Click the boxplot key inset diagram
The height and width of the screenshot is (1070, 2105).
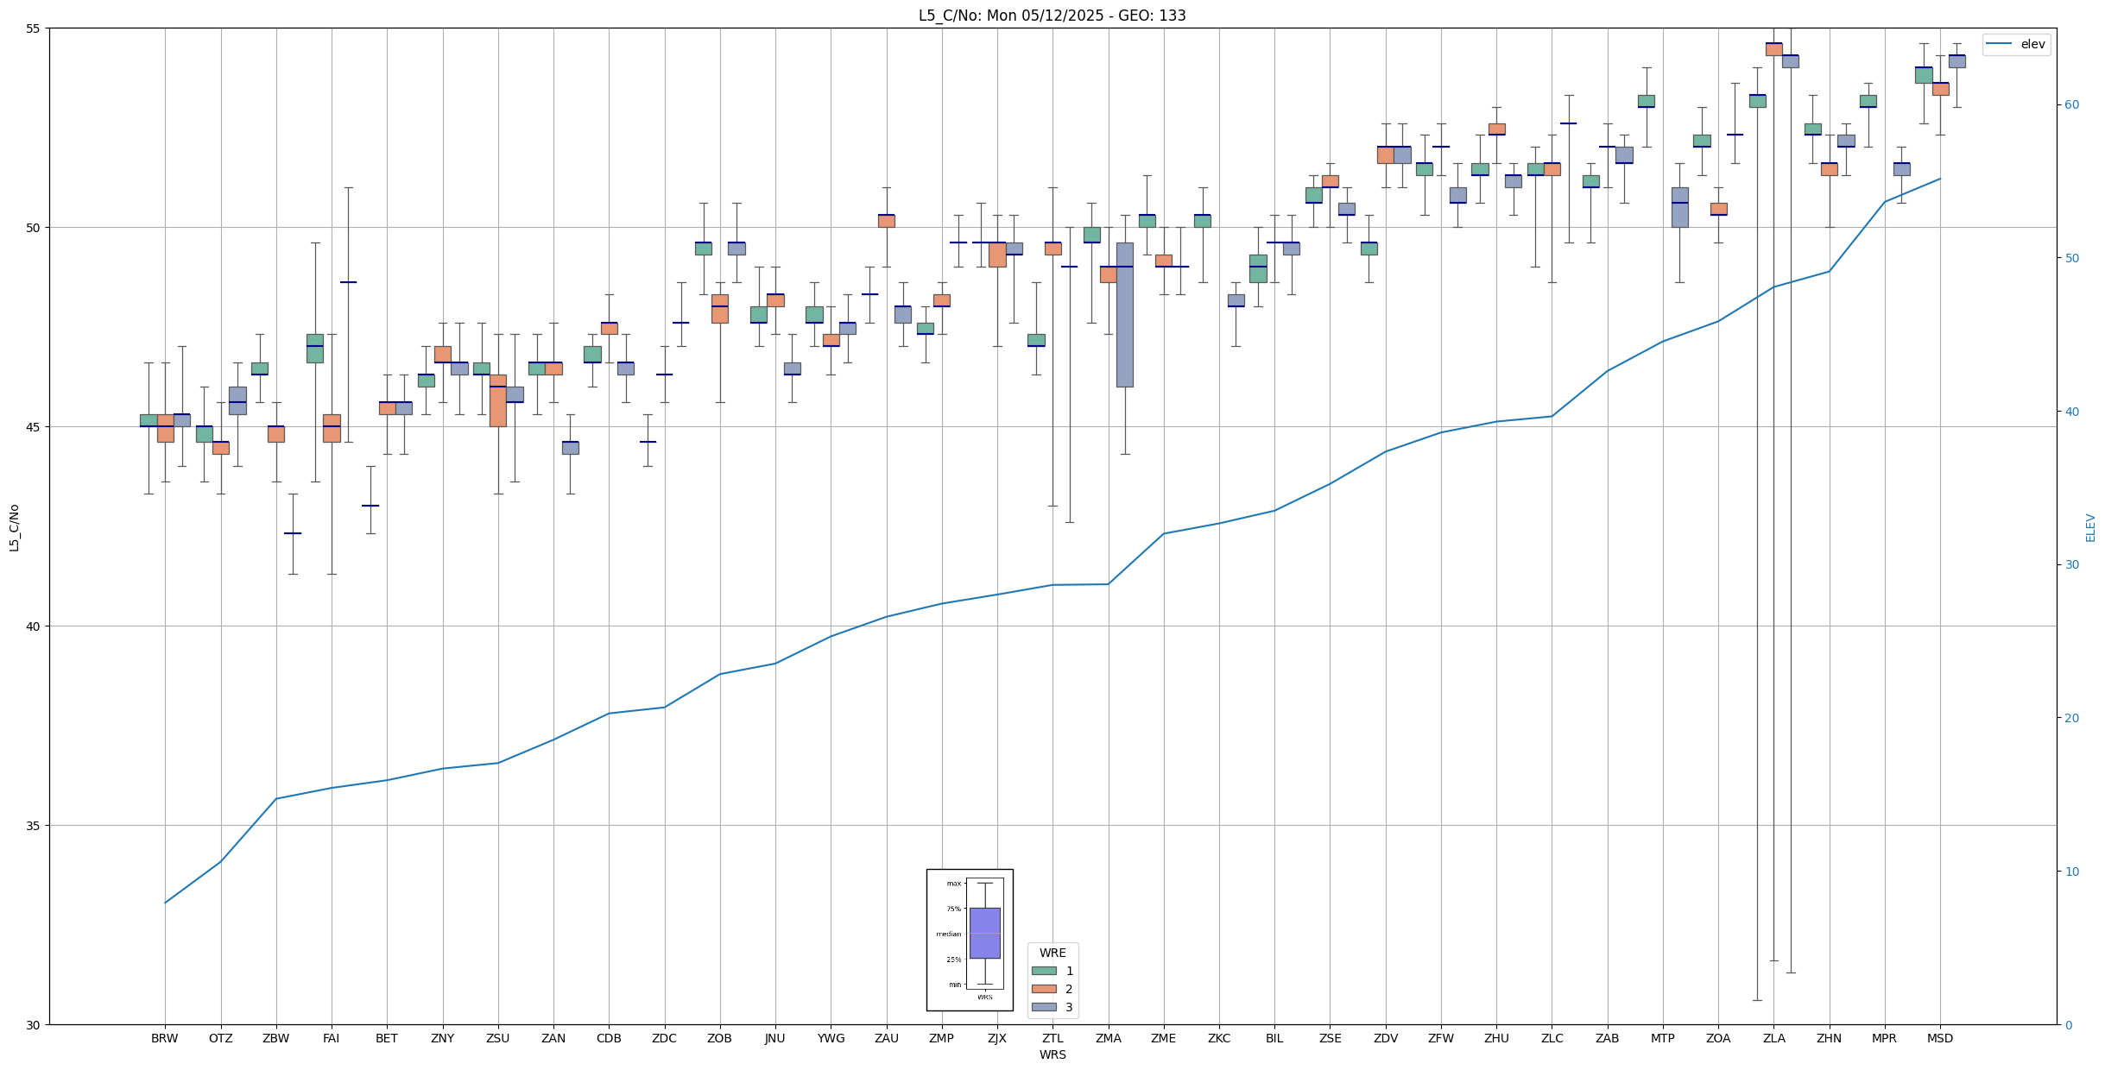(x=970, y=939)
